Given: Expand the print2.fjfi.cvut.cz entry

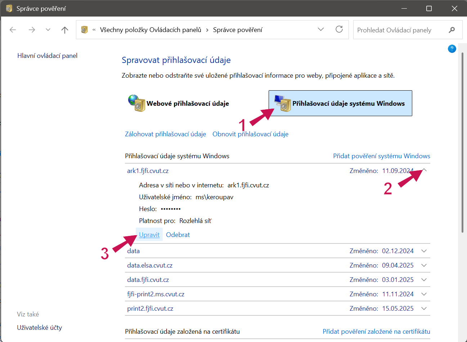Looking at the screenshot, I should (x=424, y=309).
